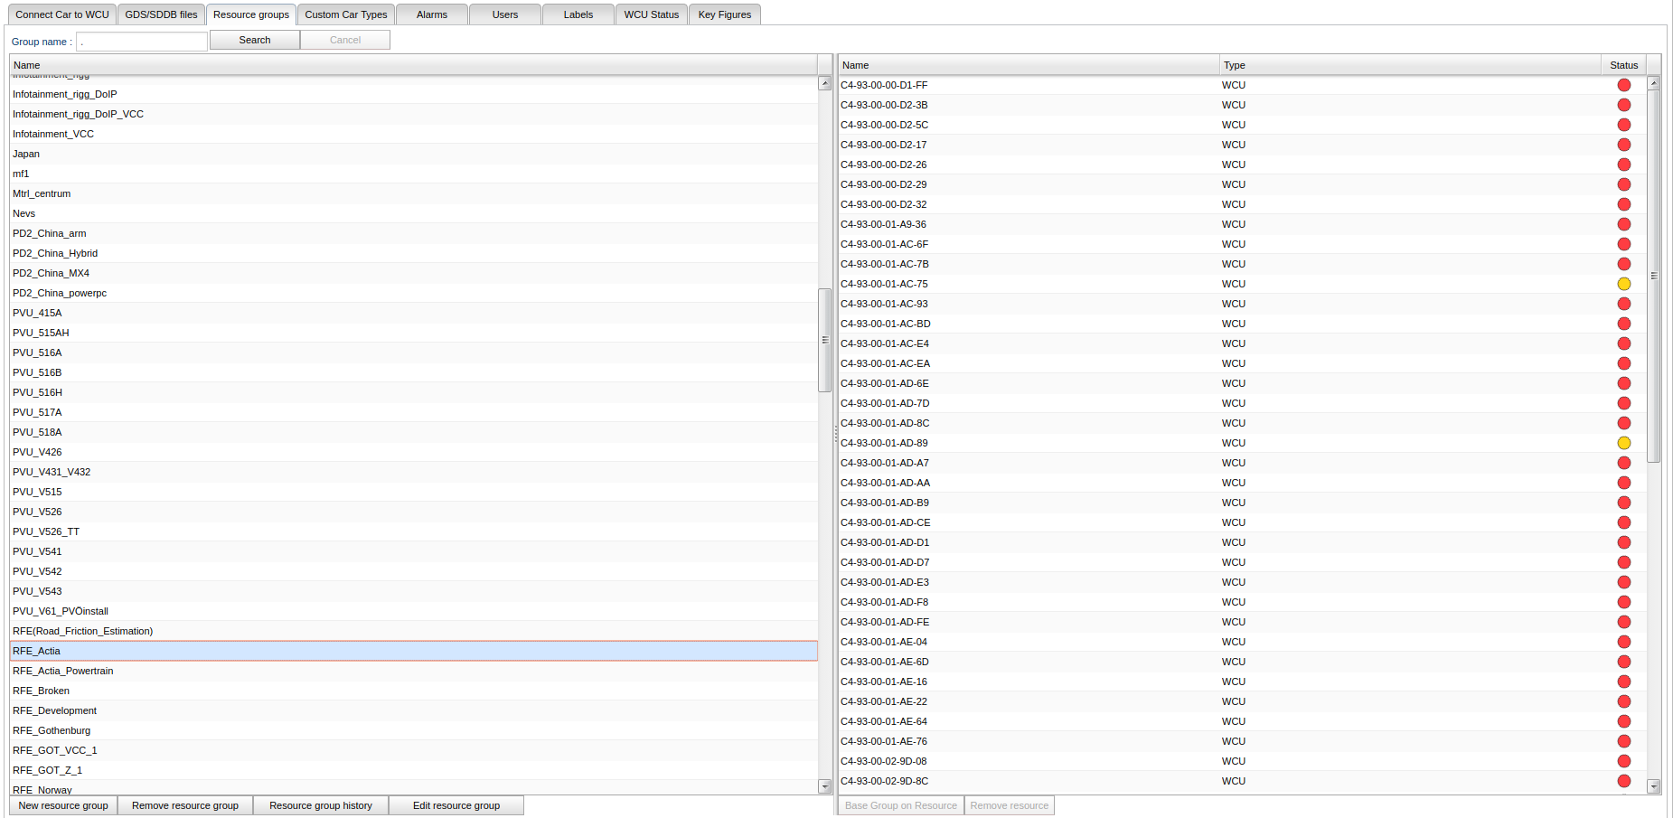
Task: Switch to the Key Figures tab
Action: (x=724, y=14)
